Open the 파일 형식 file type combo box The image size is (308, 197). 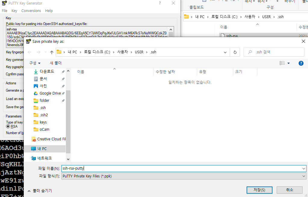184,176
